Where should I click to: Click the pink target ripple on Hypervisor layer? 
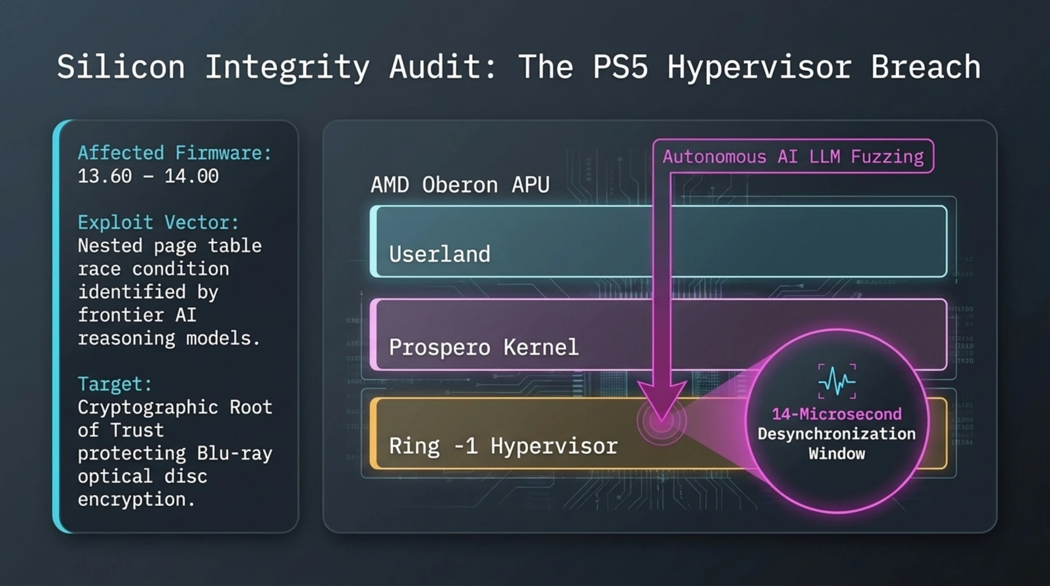(x=661, y=421)
